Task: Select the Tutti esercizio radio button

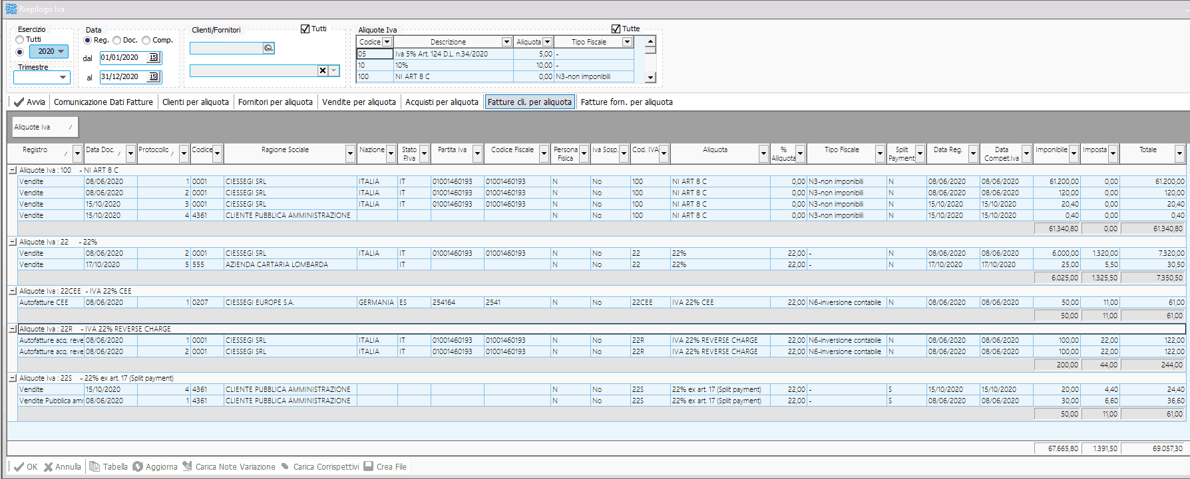Action: (x=20, y=40)
